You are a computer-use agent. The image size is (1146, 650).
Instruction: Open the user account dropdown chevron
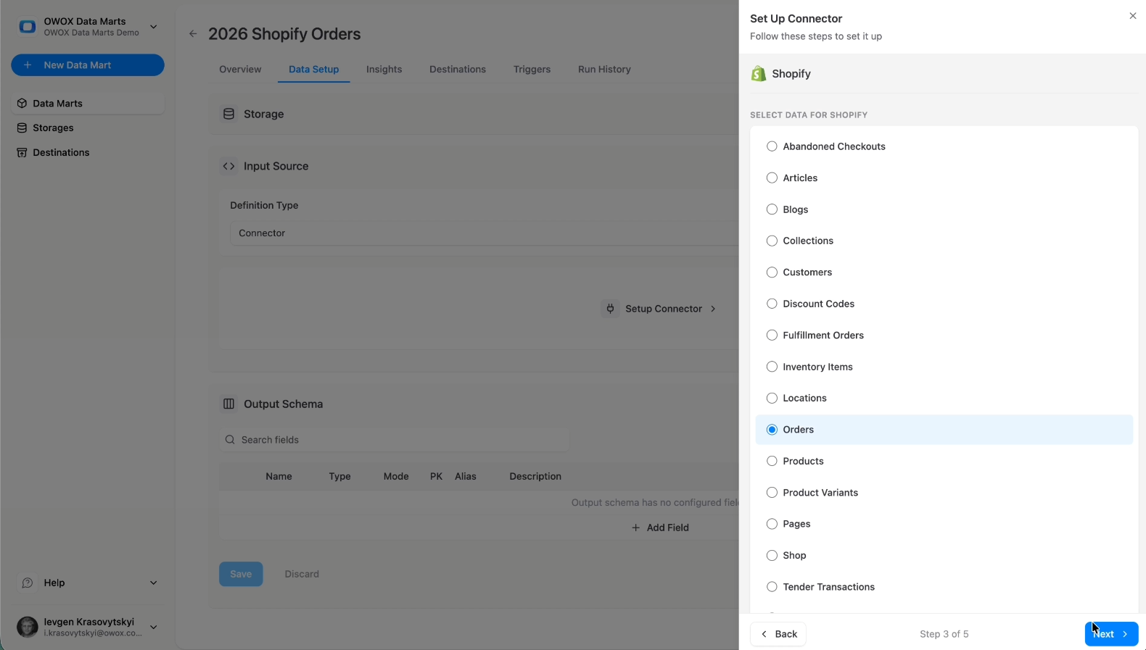click(x=153, y=627)
